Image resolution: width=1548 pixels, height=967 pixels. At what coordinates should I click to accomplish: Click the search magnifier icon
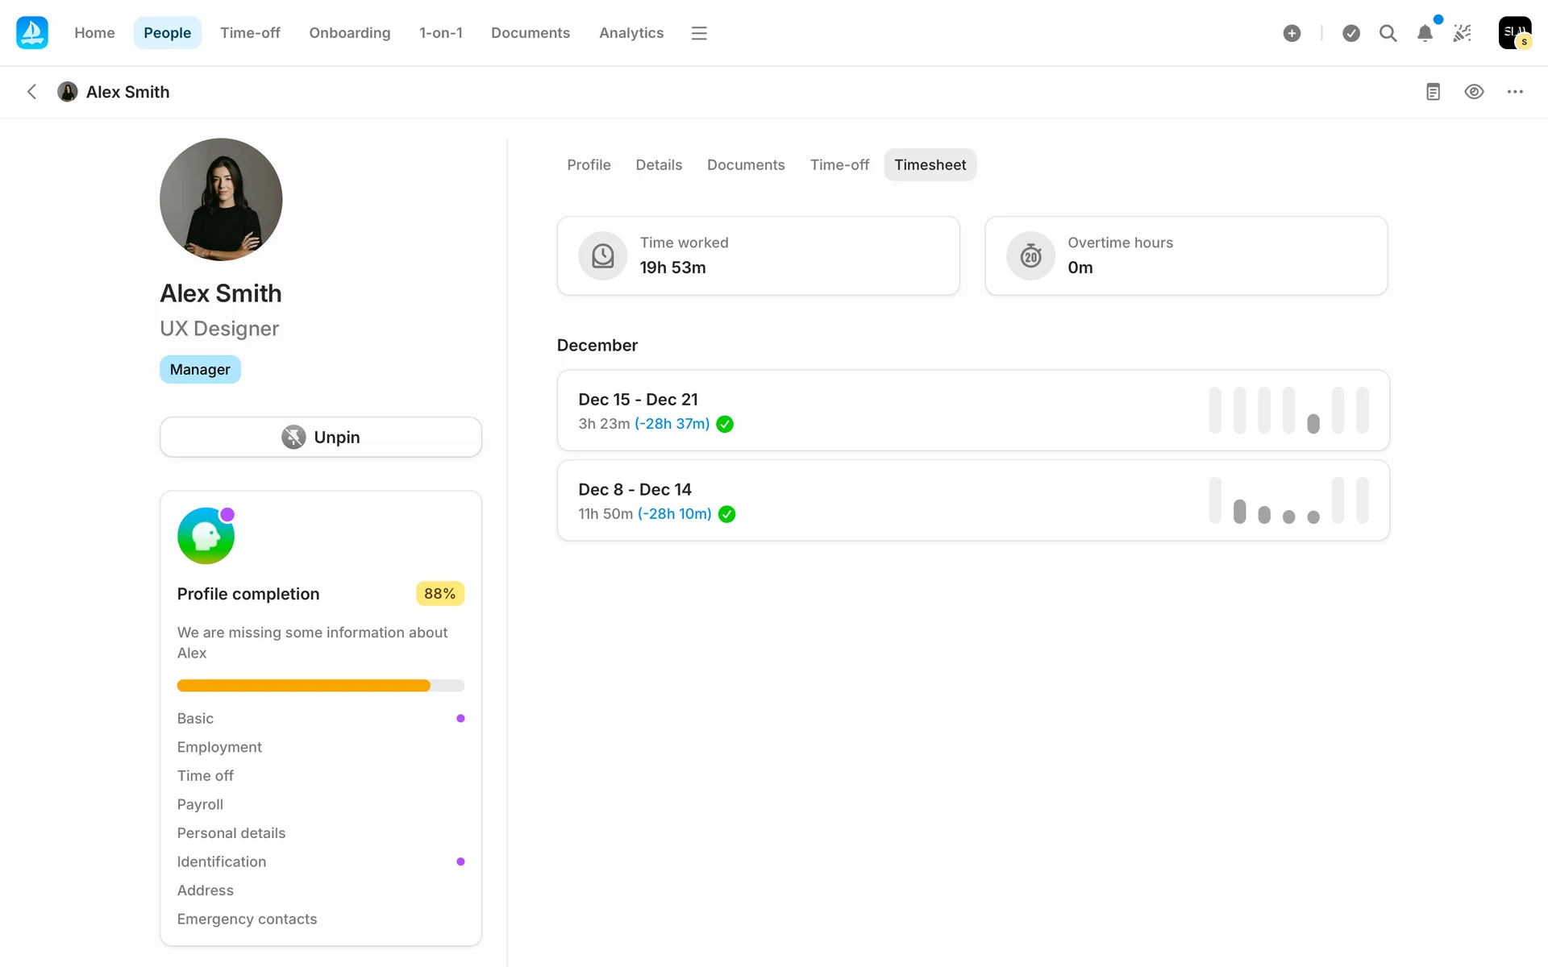[1388, 33]
